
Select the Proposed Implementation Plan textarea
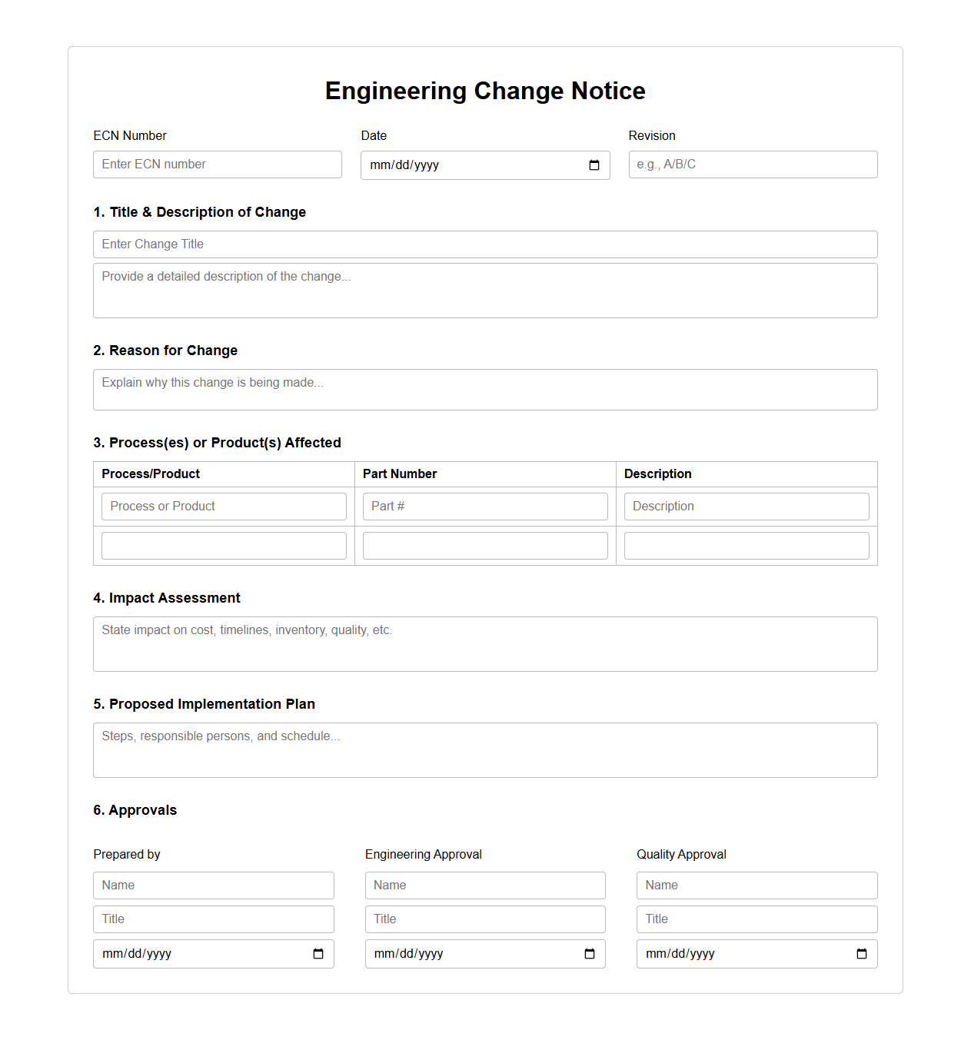tap(484, 749)
